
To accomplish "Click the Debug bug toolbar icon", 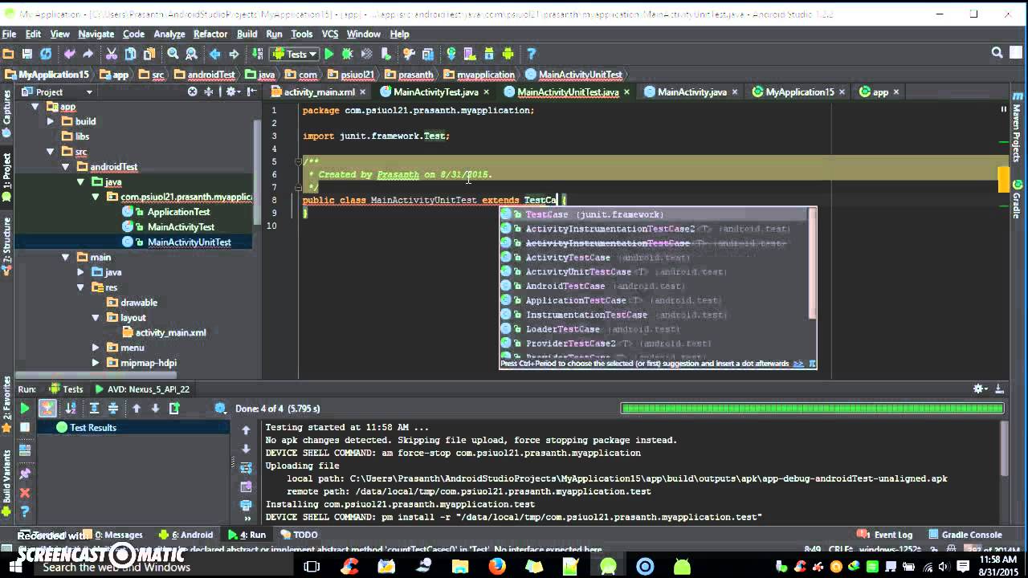I will pyautogui.click(x=348, y=54).
